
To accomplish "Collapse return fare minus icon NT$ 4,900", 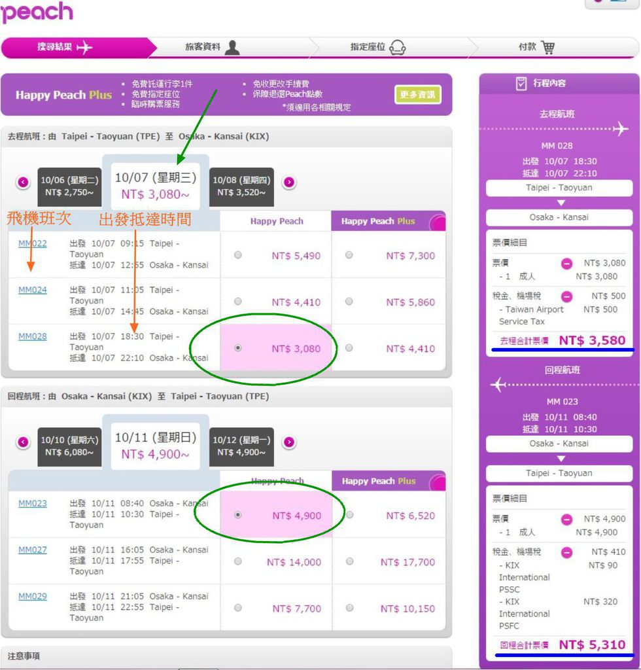I will [566, 520].
